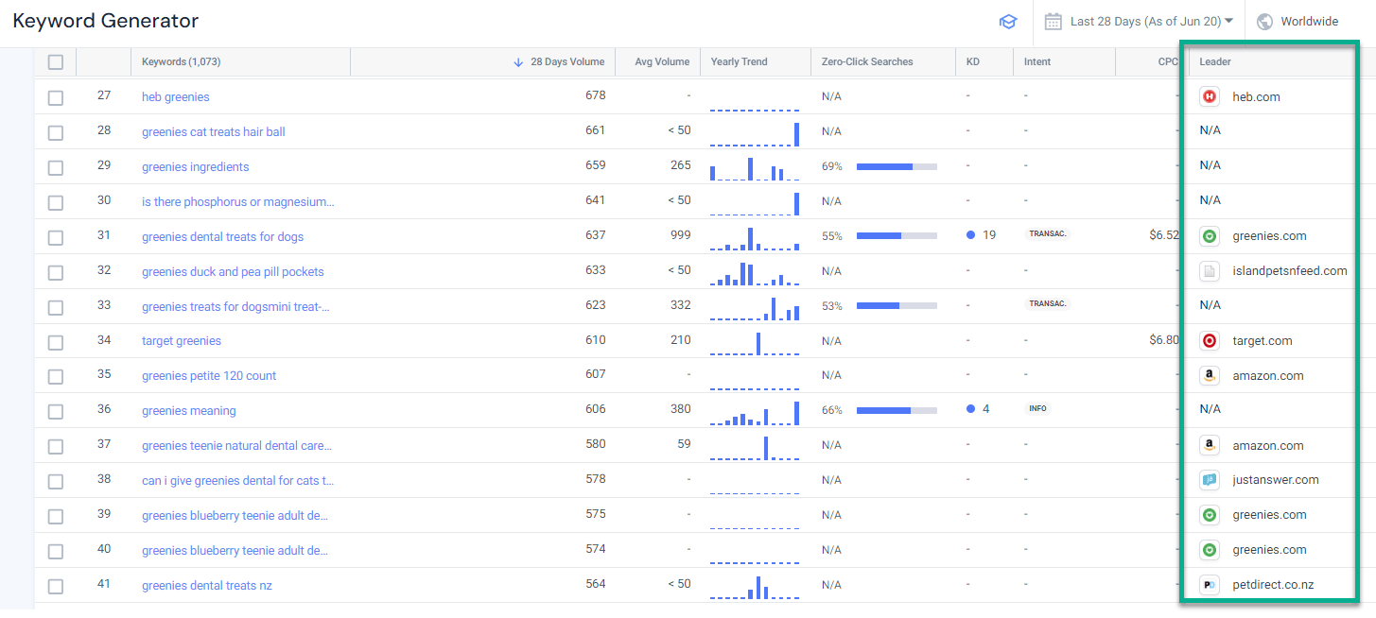The width and height of the screenshot is (1376, 618).
Task: Click the Amazon favicon next to greenies petite
Action: [x=1209, y=375]
